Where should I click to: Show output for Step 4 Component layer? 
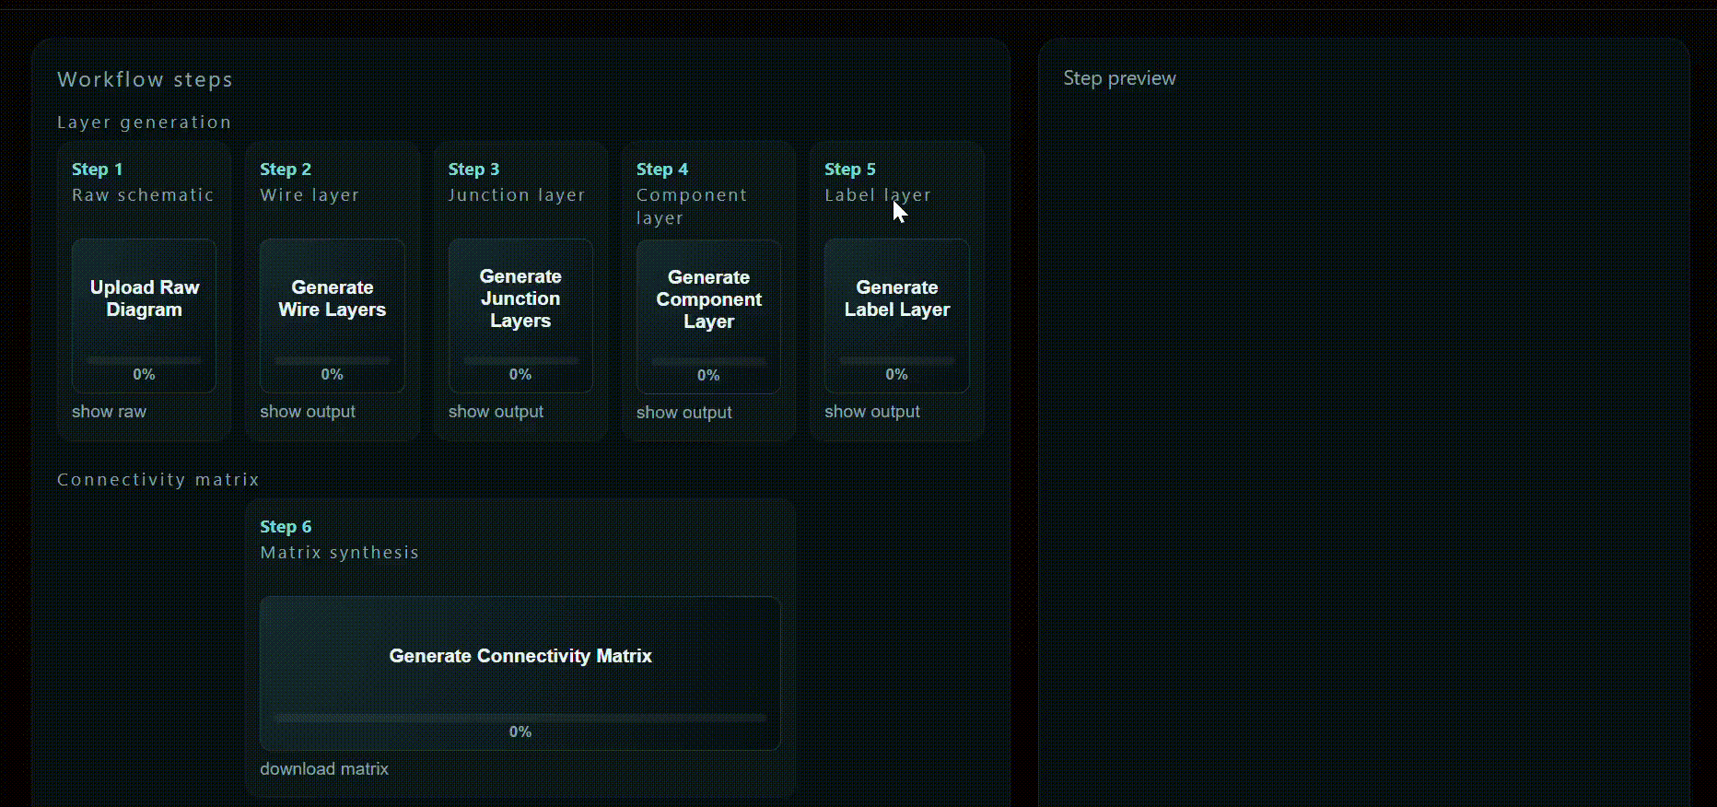point(683,413)
